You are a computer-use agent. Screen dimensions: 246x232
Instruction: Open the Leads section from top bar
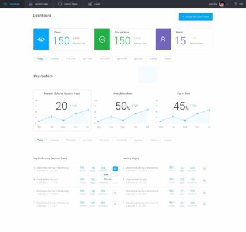(94, 4)
